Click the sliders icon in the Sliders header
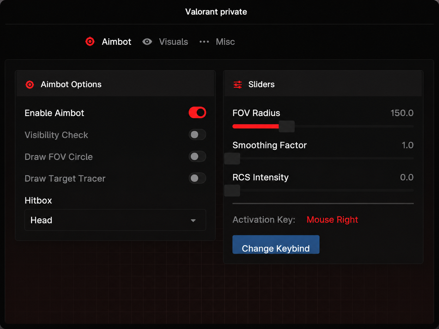 tap(238, 85)
